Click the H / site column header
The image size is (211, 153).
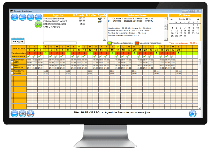[x=91, y=15]
